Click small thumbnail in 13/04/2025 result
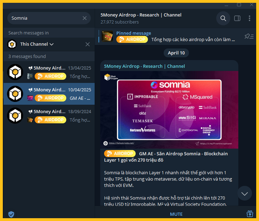The height and width of the screenshot is (221, 259). (x=30, y=76)
